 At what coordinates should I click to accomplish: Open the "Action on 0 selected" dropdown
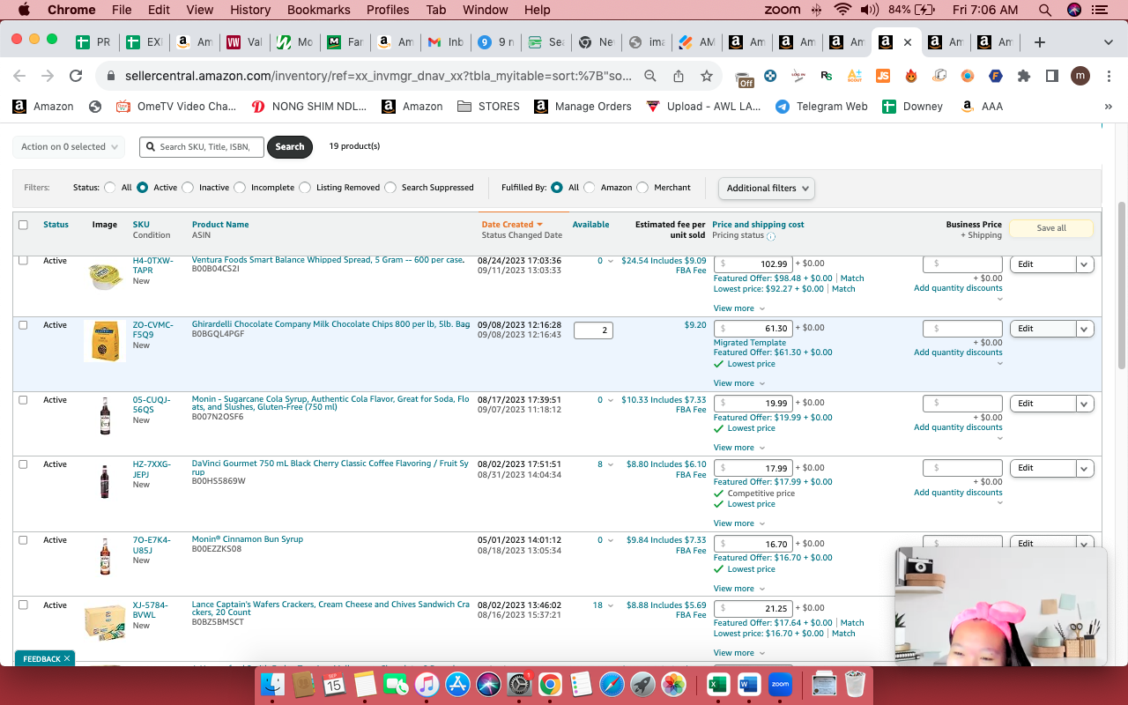point(69,147)
